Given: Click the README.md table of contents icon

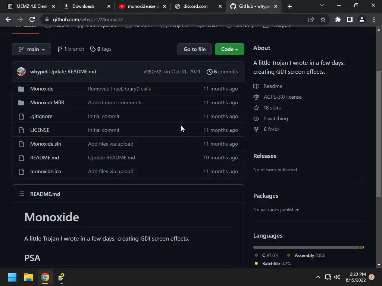Looking at the screenshot, I should point(21,194).
